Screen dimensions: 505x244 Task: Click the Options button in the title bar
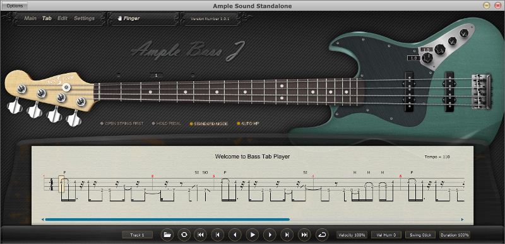click(15, 6)
